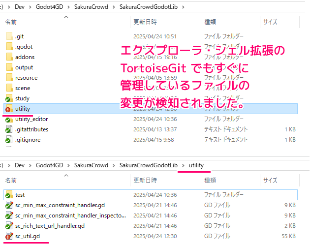Select the .gitattributes file name
310x246 pixels.
[x=31, y=129]
